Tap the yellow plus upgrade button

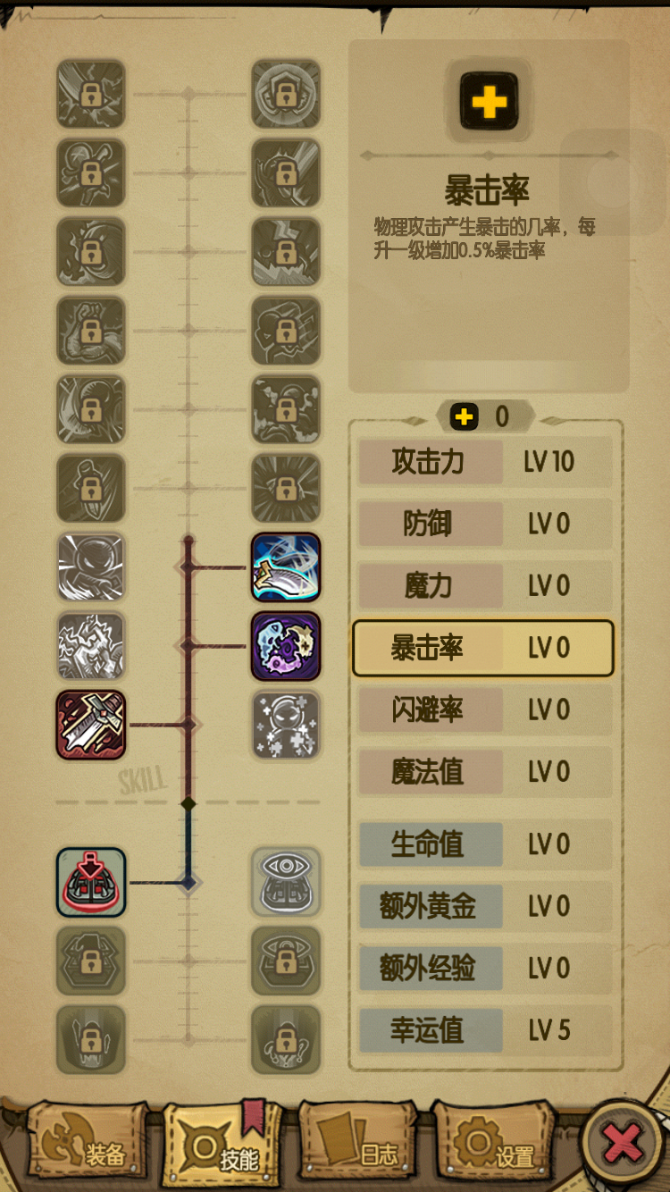click(x=489, y=102)
